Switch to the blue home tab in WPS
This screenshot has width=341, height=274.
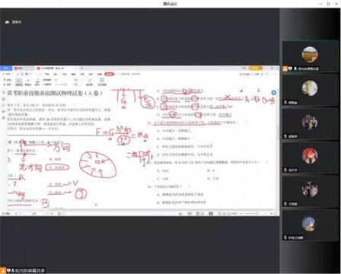click(x=5, y=68)
